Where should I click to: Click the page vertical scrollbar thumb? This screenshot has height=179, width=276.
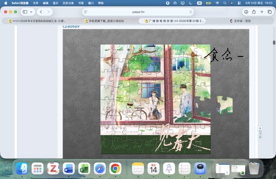274,43
